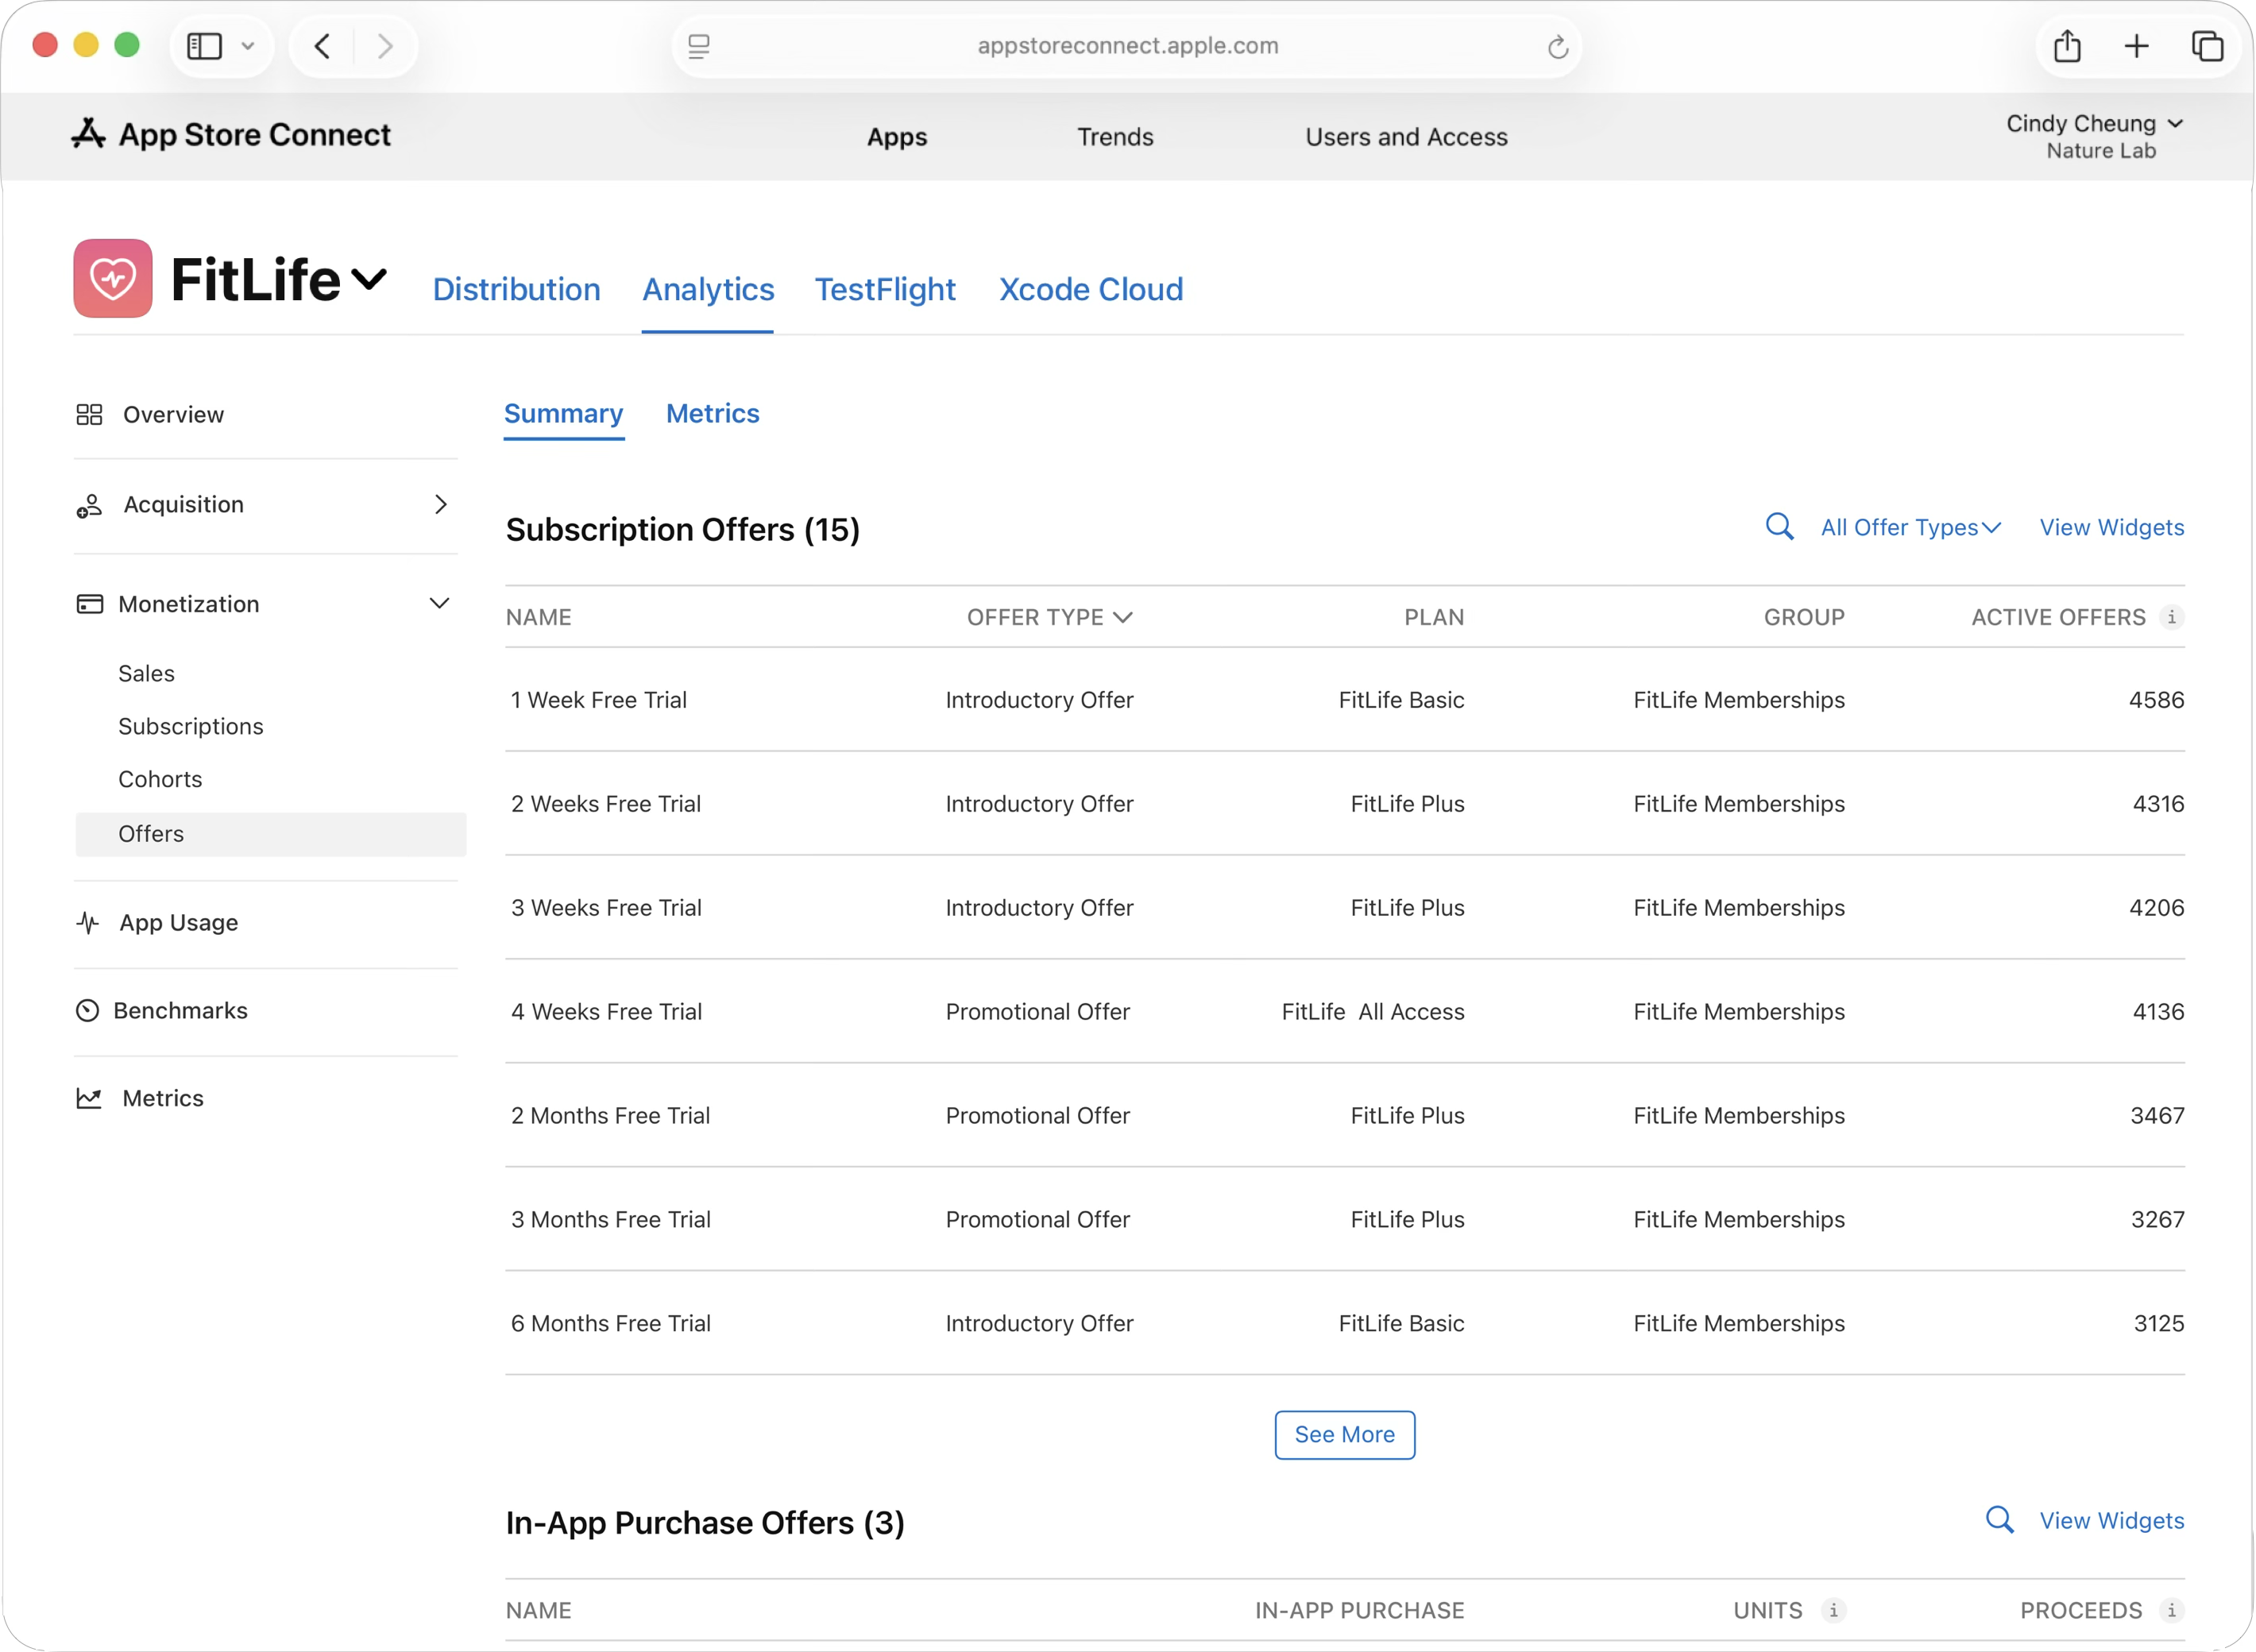This screenshot has height=1652, width=2256.
Task: Expand the Acquisition sidebar section
Action: pyautogui.click(x=440, y=504)
